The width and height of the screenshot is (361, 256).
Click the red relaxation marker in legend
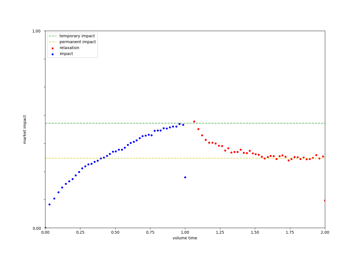[52, 48]
